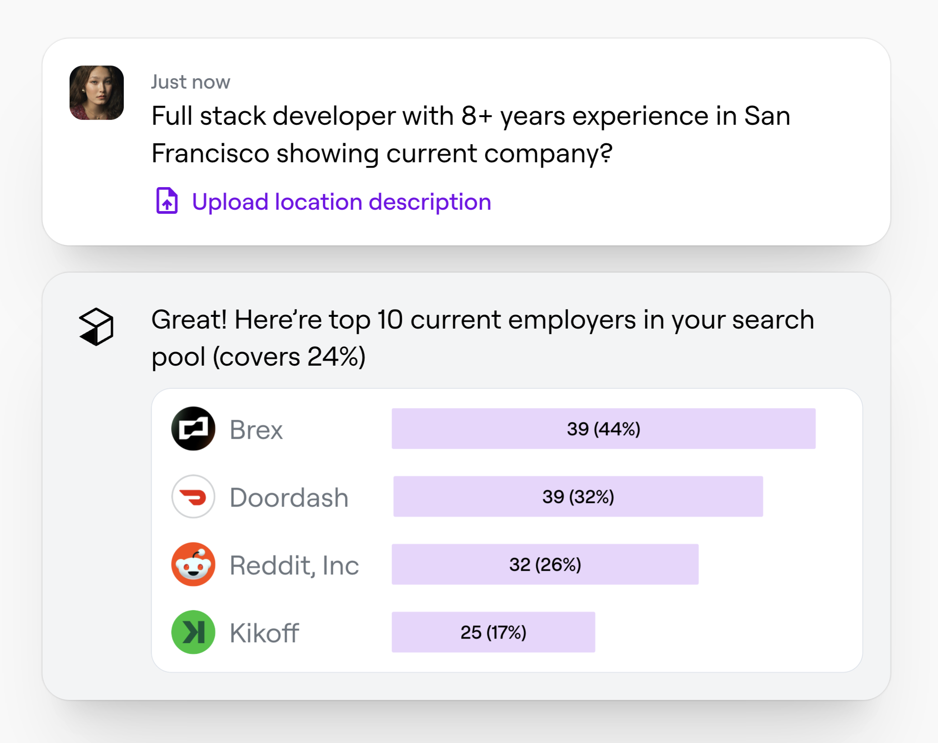
Task: Click the assistant cube logo icon
Action: coord(96,326)
